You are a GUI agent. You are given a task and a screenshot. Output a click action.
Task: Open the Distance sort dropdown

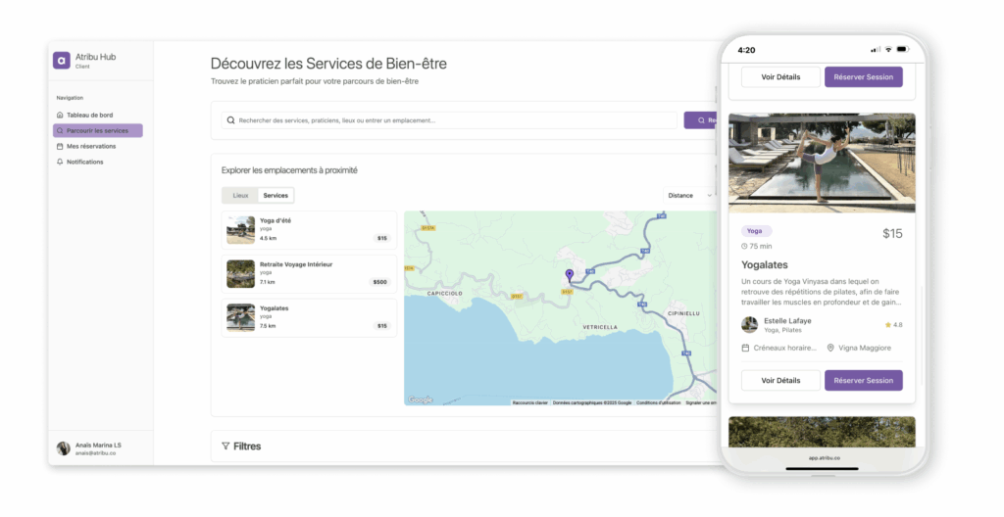point(689,195)
